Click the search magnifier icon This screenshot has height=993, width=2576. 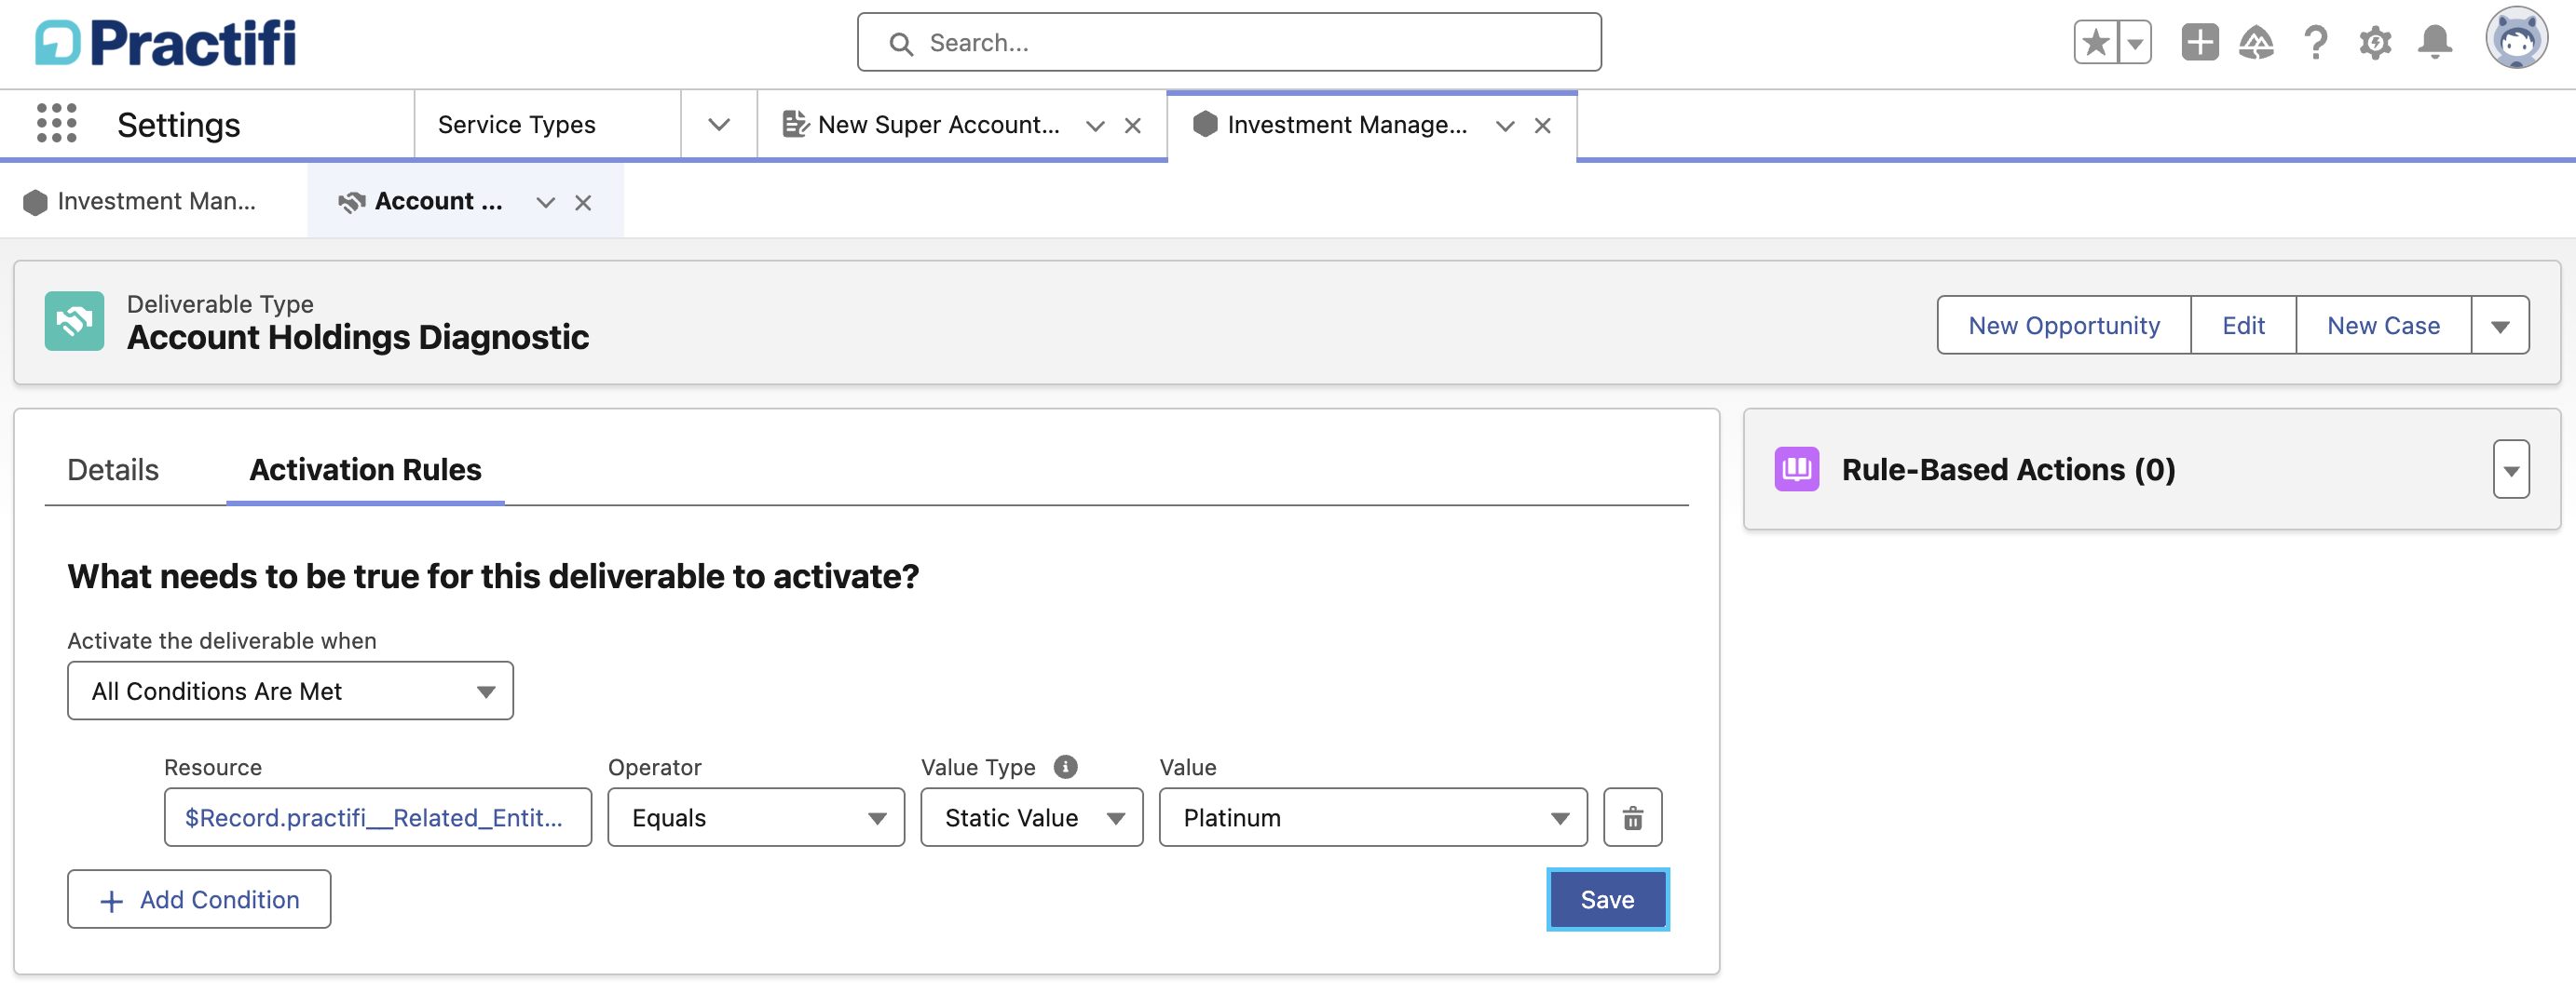901,44
